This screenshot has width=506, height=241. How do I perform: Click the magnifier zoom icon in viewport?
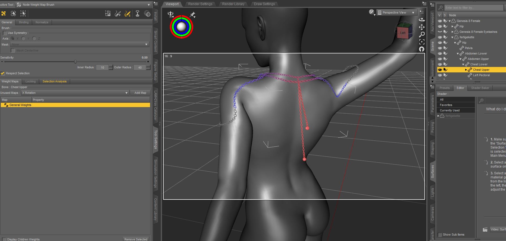coord(422,34)
